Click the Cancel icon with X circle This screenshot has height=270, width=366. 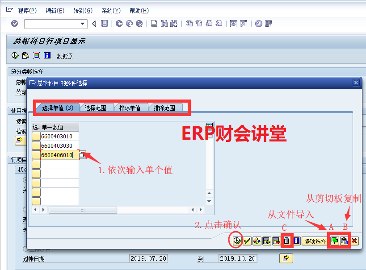pyautogui.click(x=139, y=24)
